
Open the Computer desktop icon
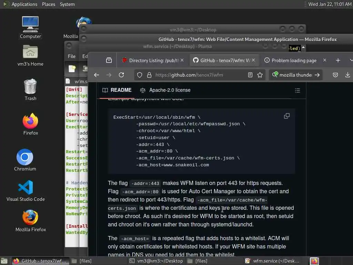pyautogui.click(x=30, y=27)
